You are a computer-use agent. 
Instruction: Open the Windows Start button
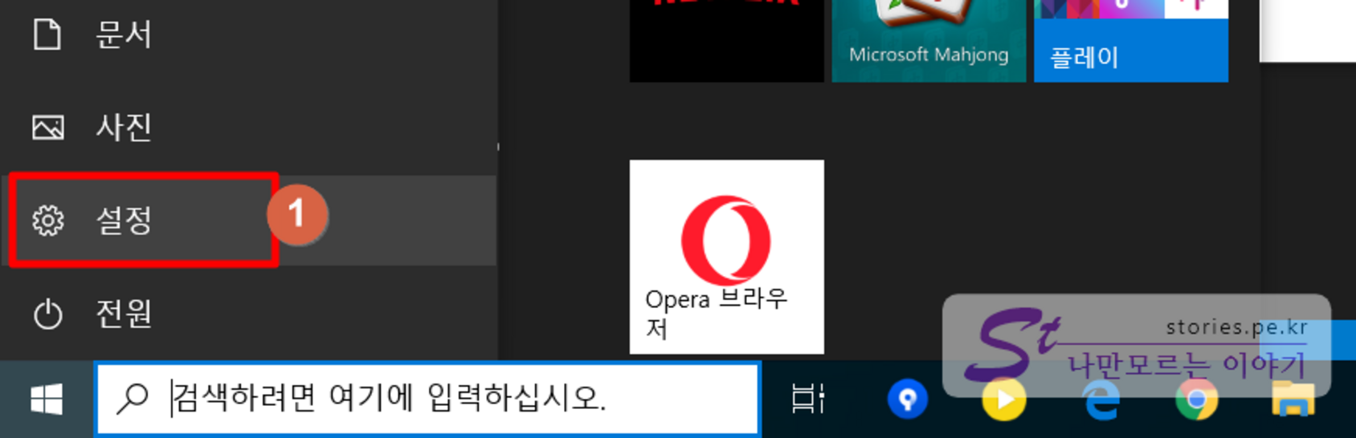tap(47, 399)
